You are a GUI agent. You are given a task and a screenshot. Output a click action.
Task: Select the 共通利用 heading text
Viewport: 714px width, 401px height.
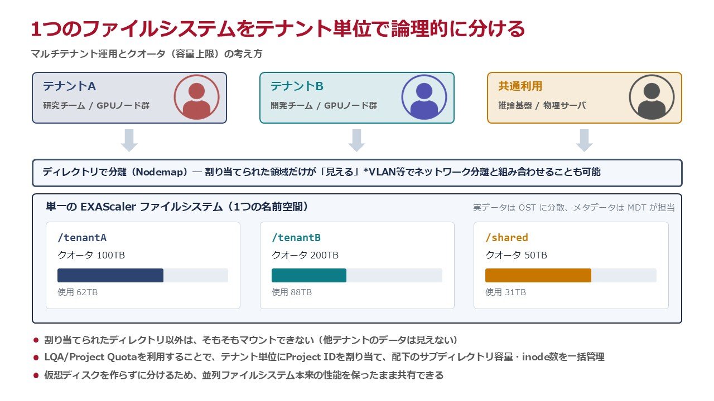520,86
